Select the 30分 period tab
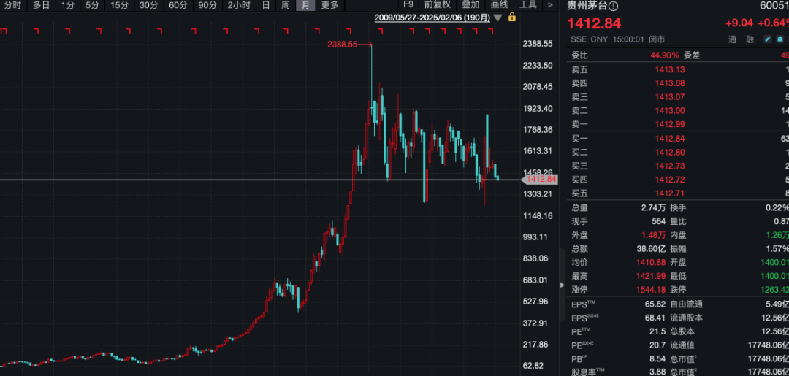The height and width of the screenshot is (376, 789). [148, 5]
